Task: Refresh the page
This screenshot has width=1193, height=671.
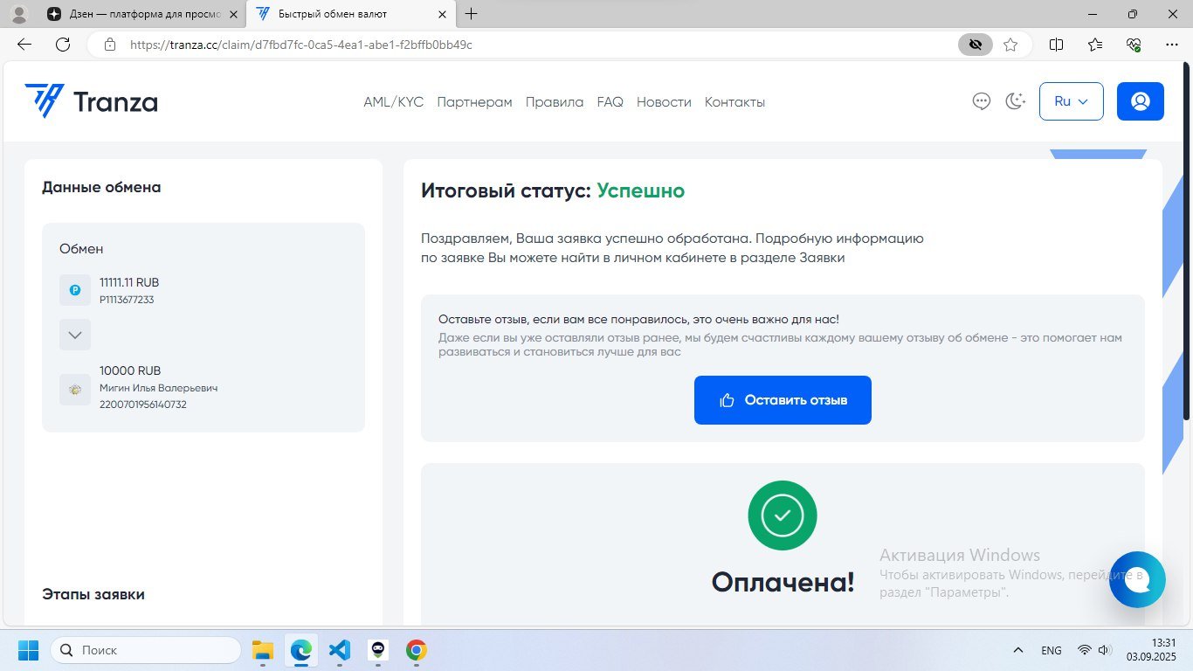Action: coord(63,45)
